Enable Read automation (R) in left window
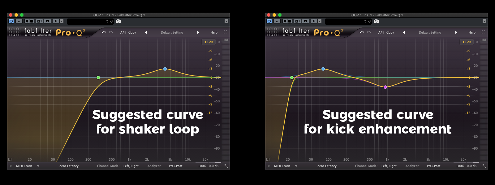This screenshot has height=185, width=495. click(x=27, y=21)
